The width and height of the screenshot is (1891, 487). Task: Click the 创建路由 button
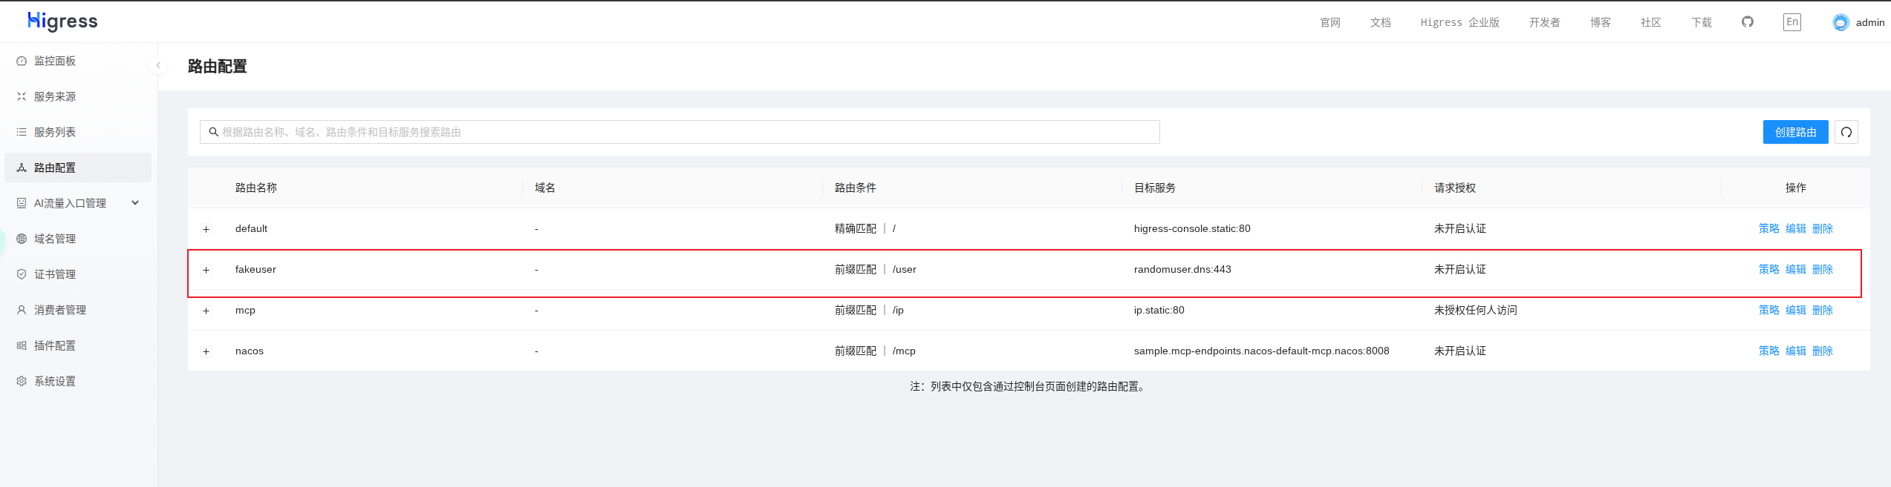click(1795, 132)
